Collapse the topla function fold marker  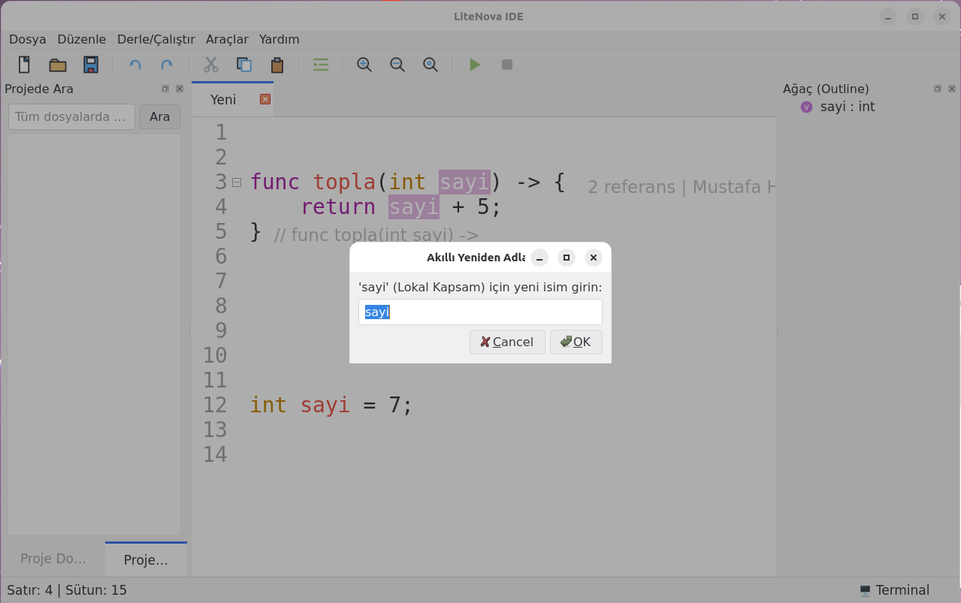pyautogui.click(x=237, y=182)
